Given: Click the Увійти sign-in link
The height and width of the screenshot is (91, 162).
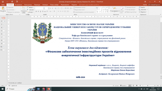Looking at the screenshot, I should pos(145,5).
